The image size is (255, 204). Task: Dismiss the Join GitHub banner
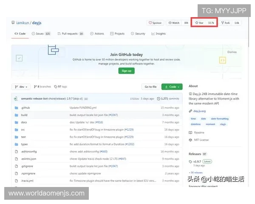click(232, 52)
